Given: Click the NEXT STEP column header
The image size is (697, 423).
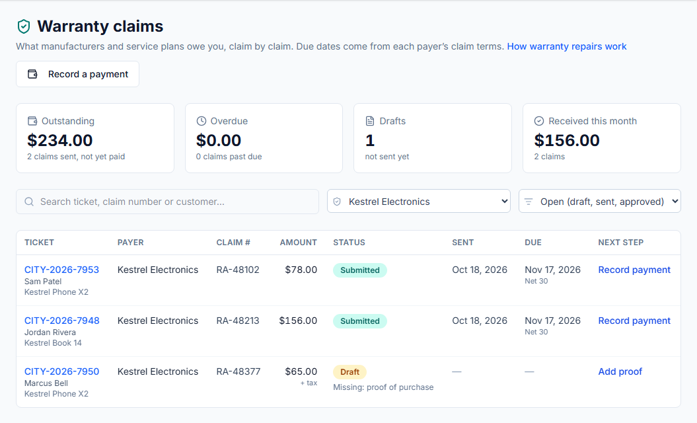Looking at the screenshot, I should 621,243.
